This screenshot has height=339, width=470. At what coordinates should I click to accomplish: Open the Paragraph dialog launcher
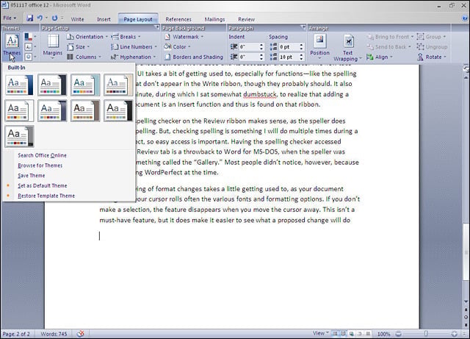point(303,27)
